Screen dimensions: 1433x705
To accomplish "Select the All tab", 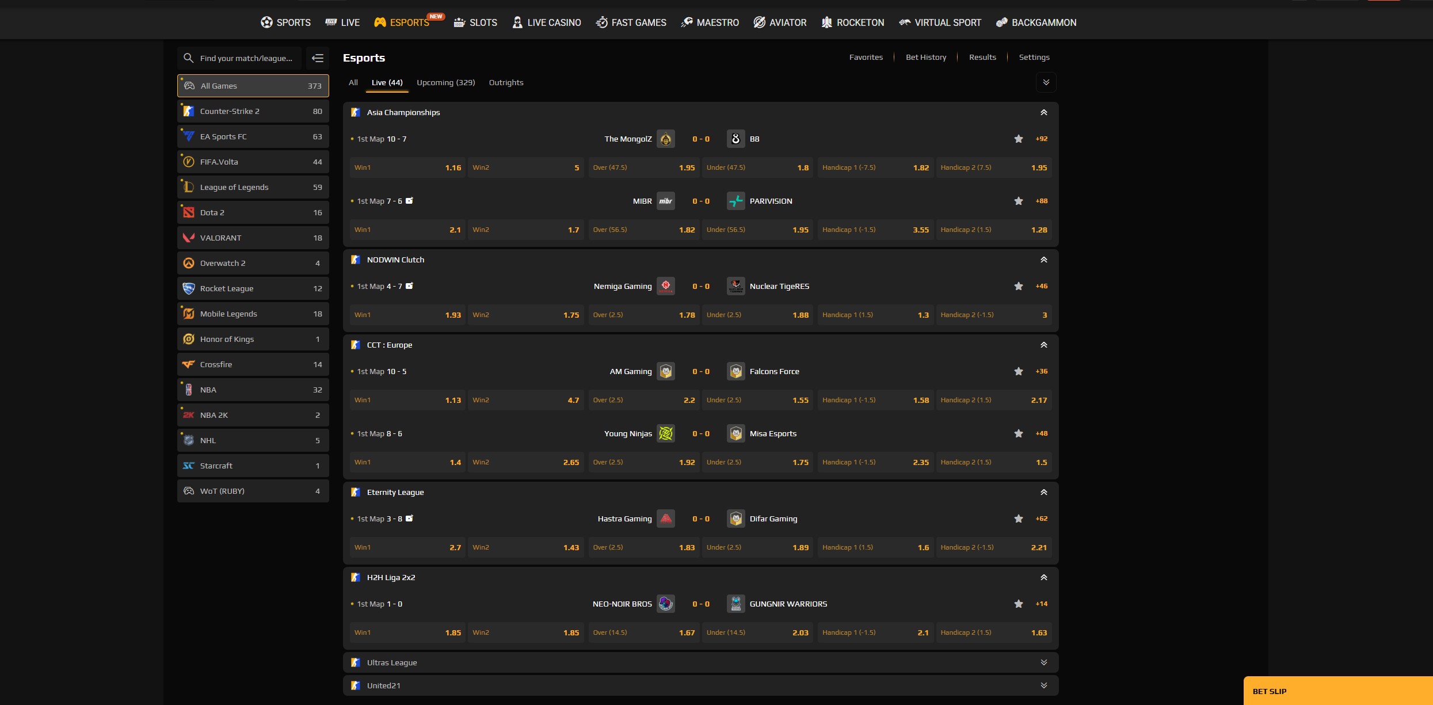I will (x=353, y=82).
